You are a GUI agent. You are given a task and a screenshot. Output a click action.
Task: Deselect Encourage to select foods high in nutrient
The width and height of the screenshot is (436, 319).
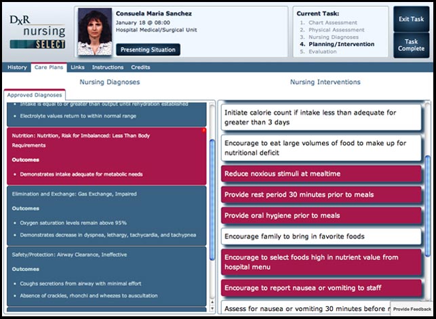[321, 262]
